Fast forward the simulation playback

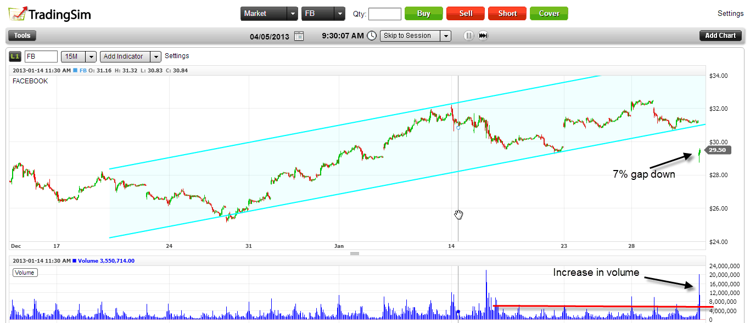(483, 36)
